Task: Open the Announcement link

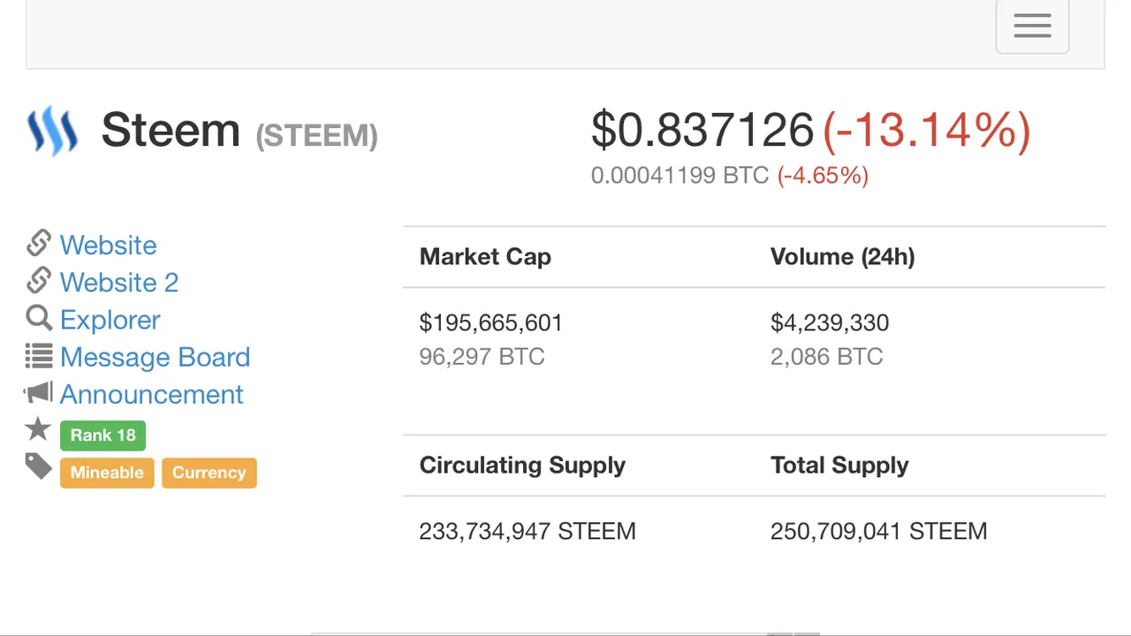Action: [151, 394]
